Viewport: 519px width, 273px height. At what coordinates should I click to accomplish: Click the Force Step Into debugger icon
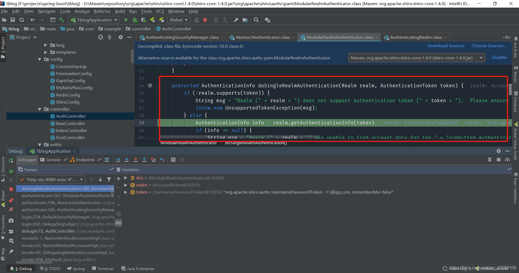pyautogui.click(x=136, y=160)
